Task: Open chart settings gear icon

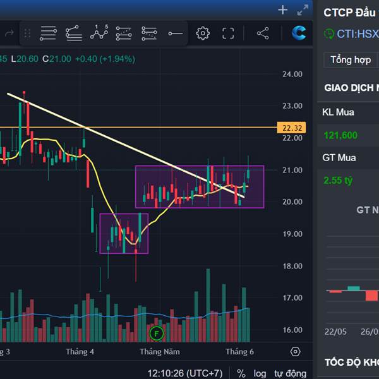Action: (203, 33)
